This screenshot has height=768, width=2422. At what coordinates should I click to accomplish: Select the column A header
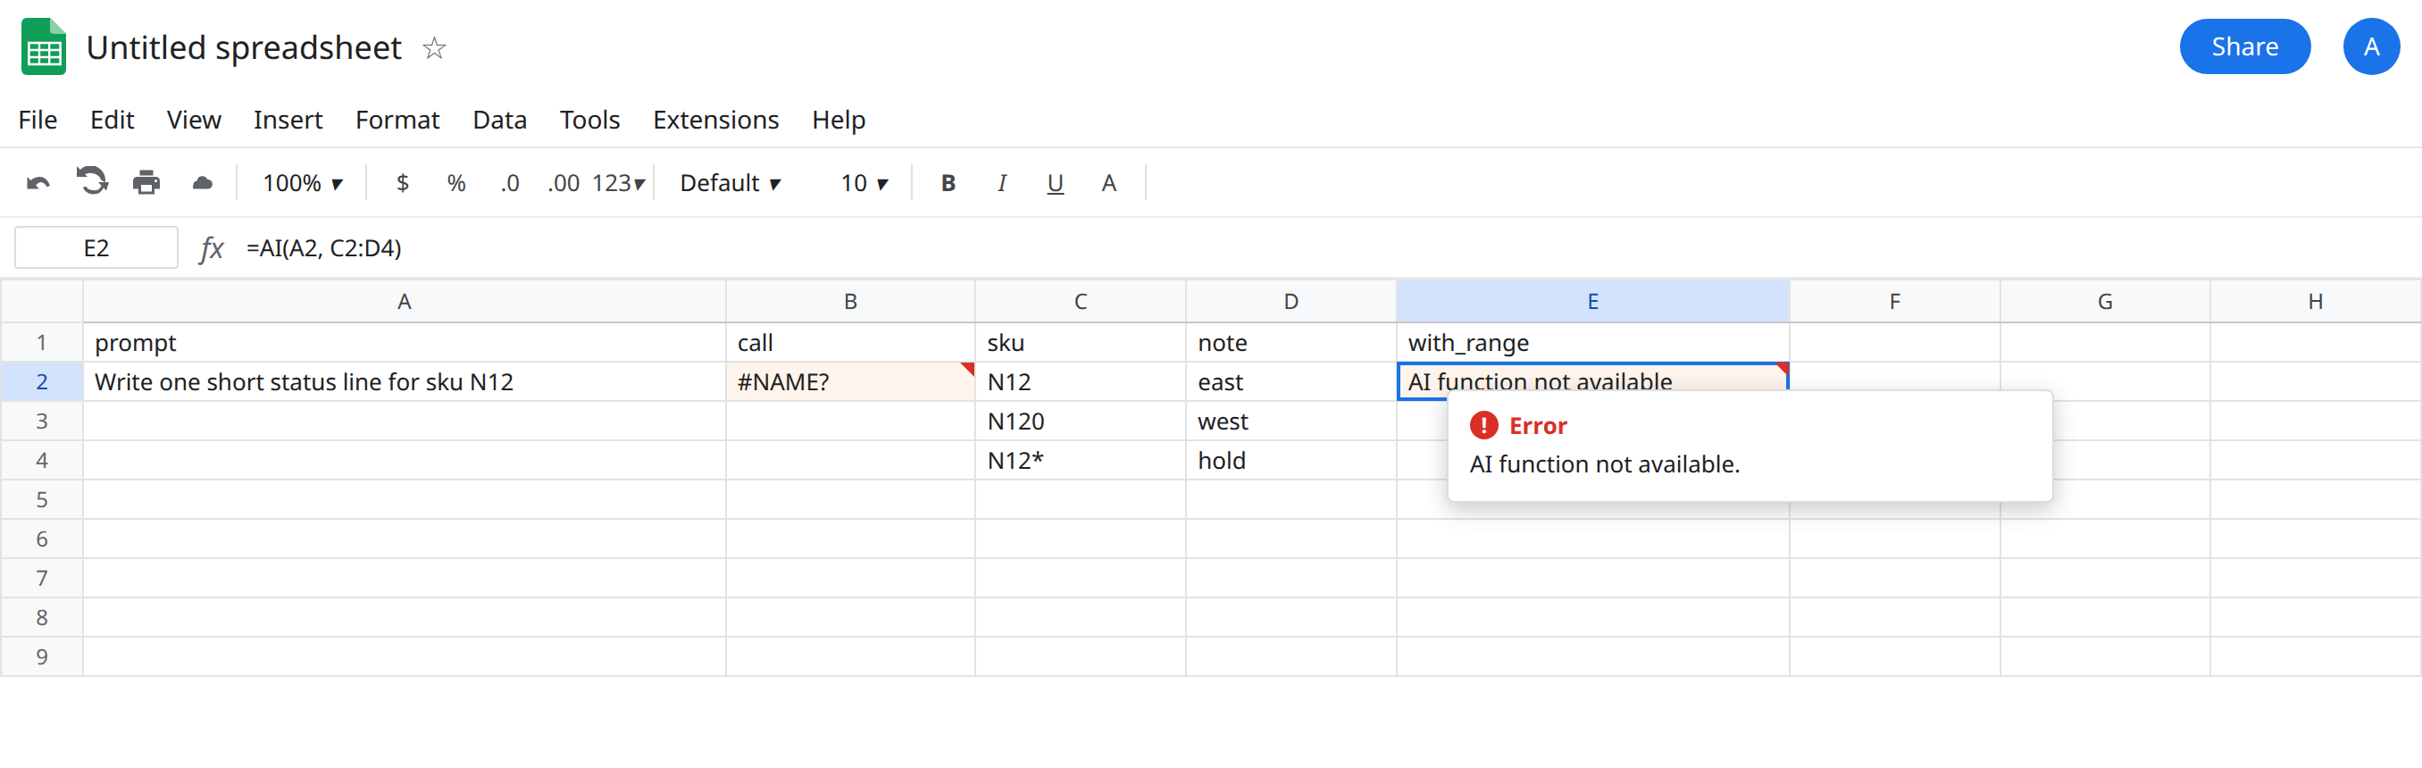[x=405, y=302]
